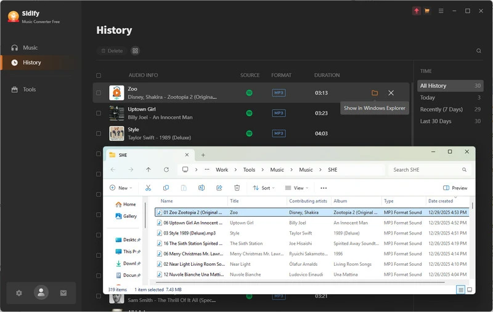Open Gallery in Explorer navigation pane
Screen dimensions: 493x312
[x=126, y=216]
